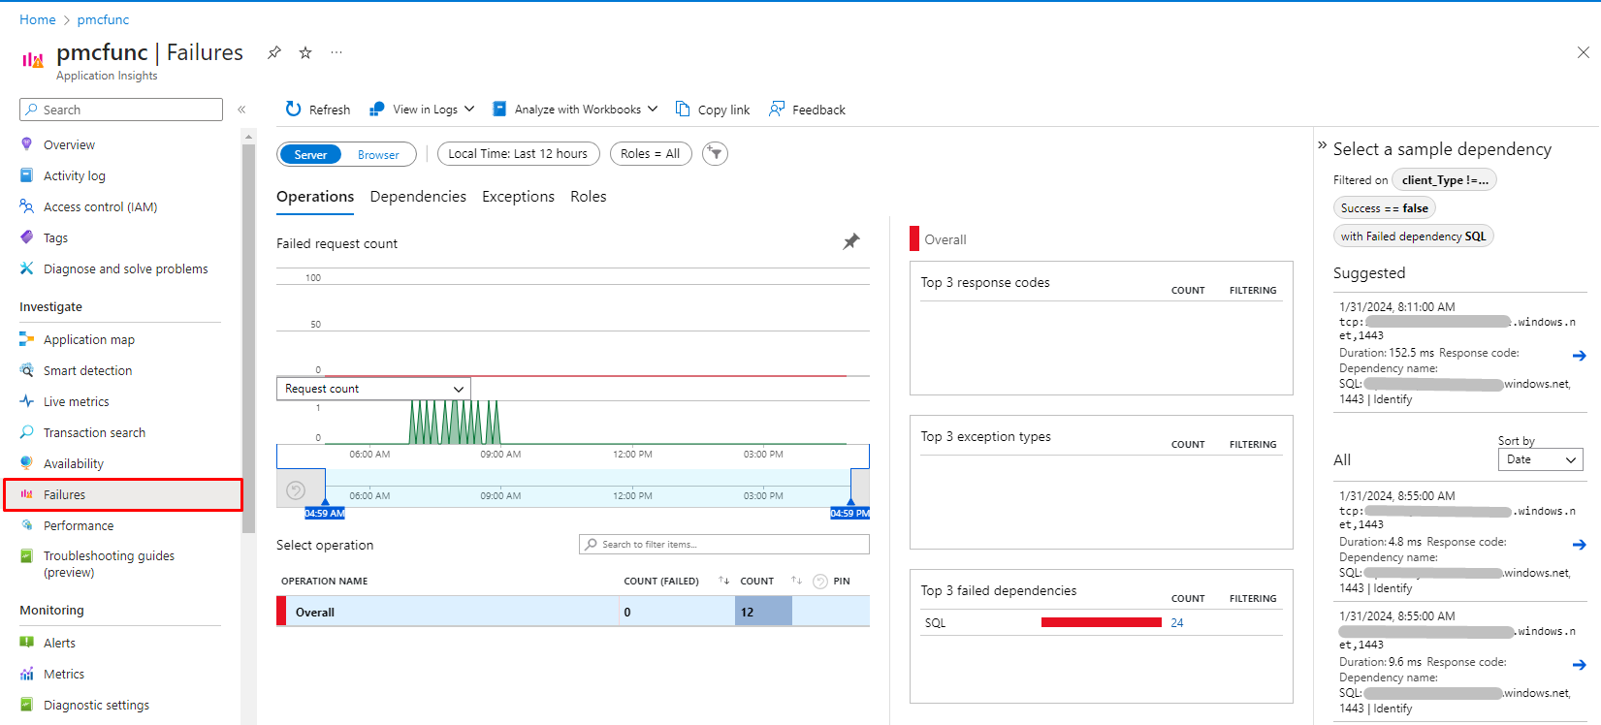This screenshot has height=725, width=1601.
Task: Select the Exceptions tab
Action: tap(518, 197)
